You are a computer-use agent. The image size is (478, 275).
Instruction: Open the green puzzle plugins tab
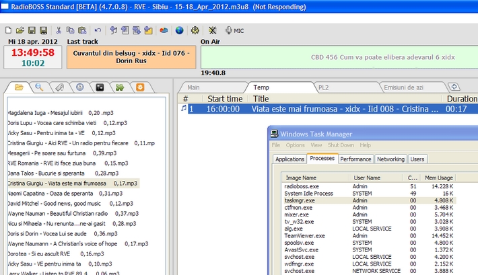click(120, 87)
